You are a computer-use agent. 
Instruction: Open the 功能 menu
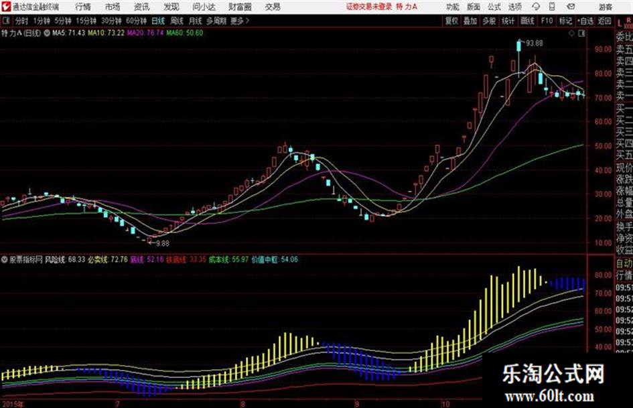click(x=452, y=7)
